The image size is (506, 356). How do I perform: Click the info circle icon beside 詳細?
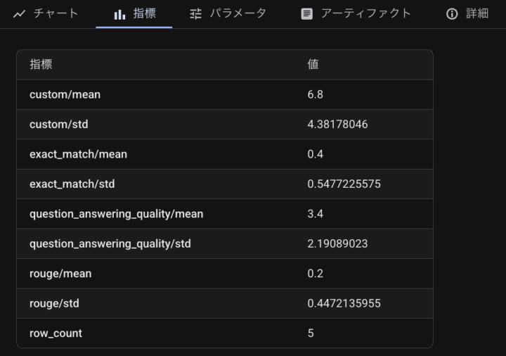452,14
